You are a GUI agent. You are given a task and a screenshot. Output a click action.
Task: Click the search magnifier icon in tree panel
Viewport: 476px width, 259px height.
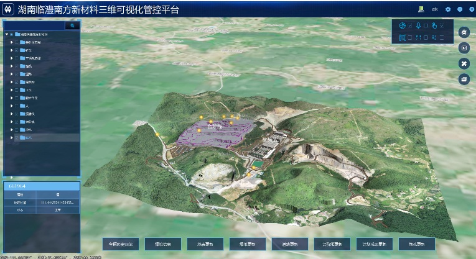click(72, 26)
